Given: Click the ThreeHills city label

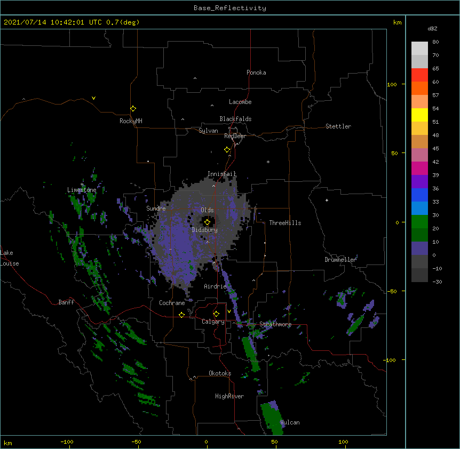Looking at the screenshot, I should (x=285, y=223).
